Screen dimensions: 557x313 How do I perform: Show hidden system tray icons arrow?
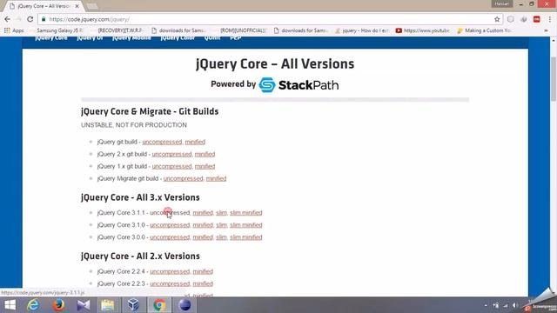pos(486,305)
